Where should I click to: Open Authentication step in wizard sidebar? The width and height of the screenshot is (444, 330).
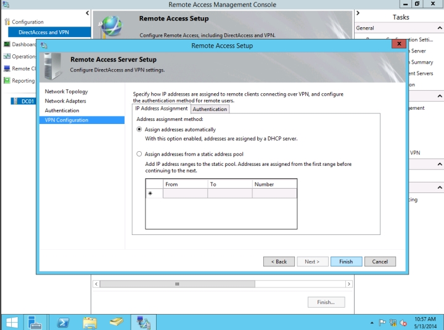click(62, 110)
